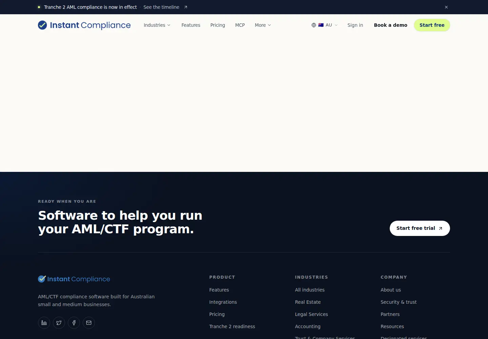Dismiss the announcement banner with the X
Viewport: 488px width, 339px height.
click(446, 7)
